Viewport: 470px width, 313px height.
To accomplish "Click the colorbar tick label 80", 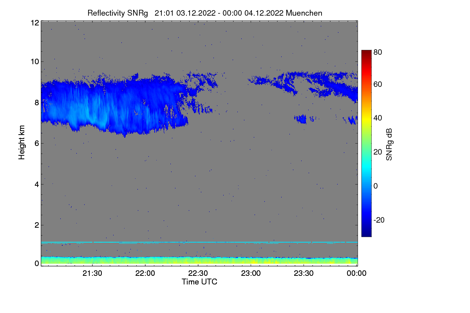I will 378,52.
